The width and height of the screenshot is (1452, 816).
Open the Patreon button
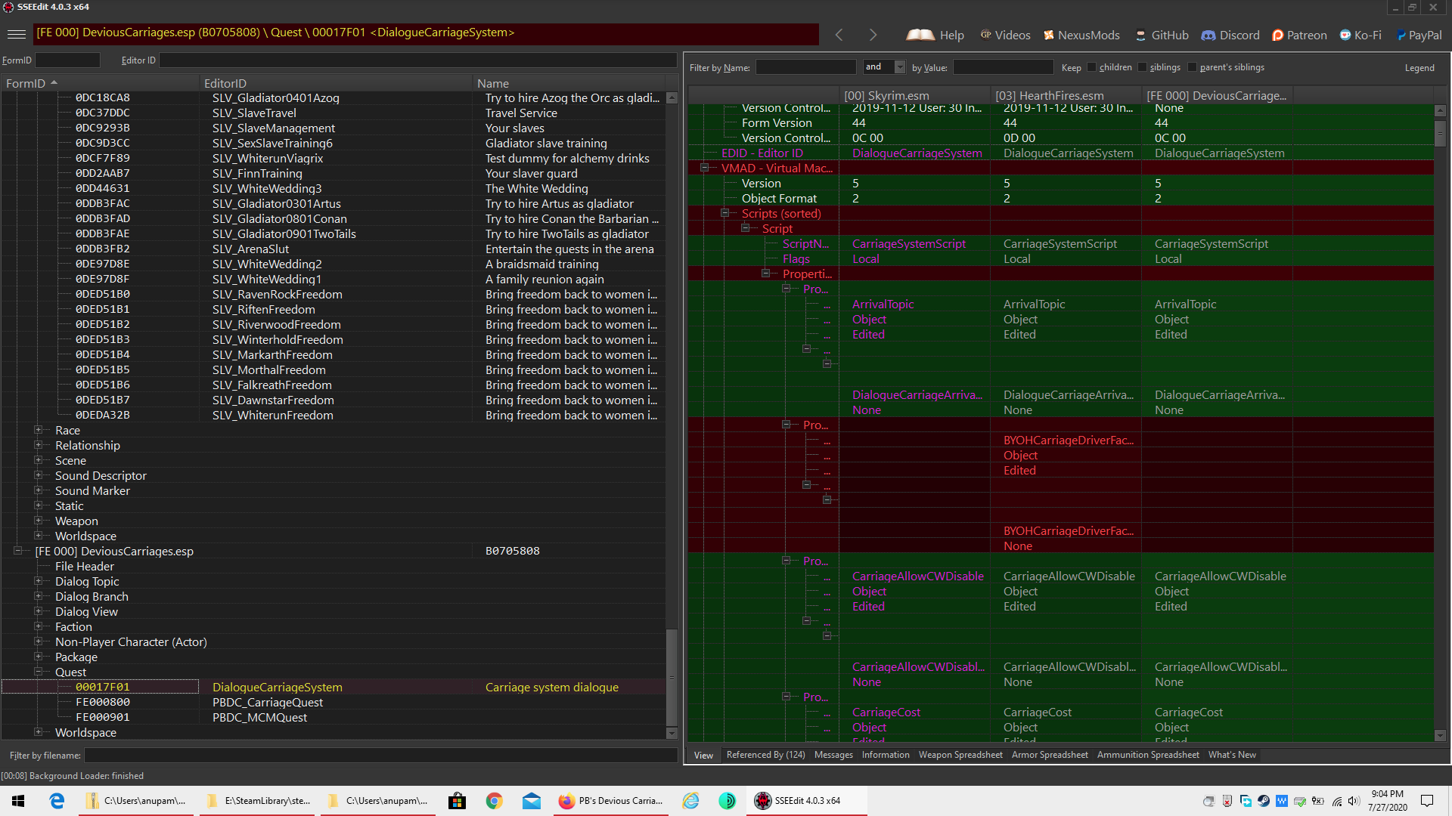[x=1299, y=35]
